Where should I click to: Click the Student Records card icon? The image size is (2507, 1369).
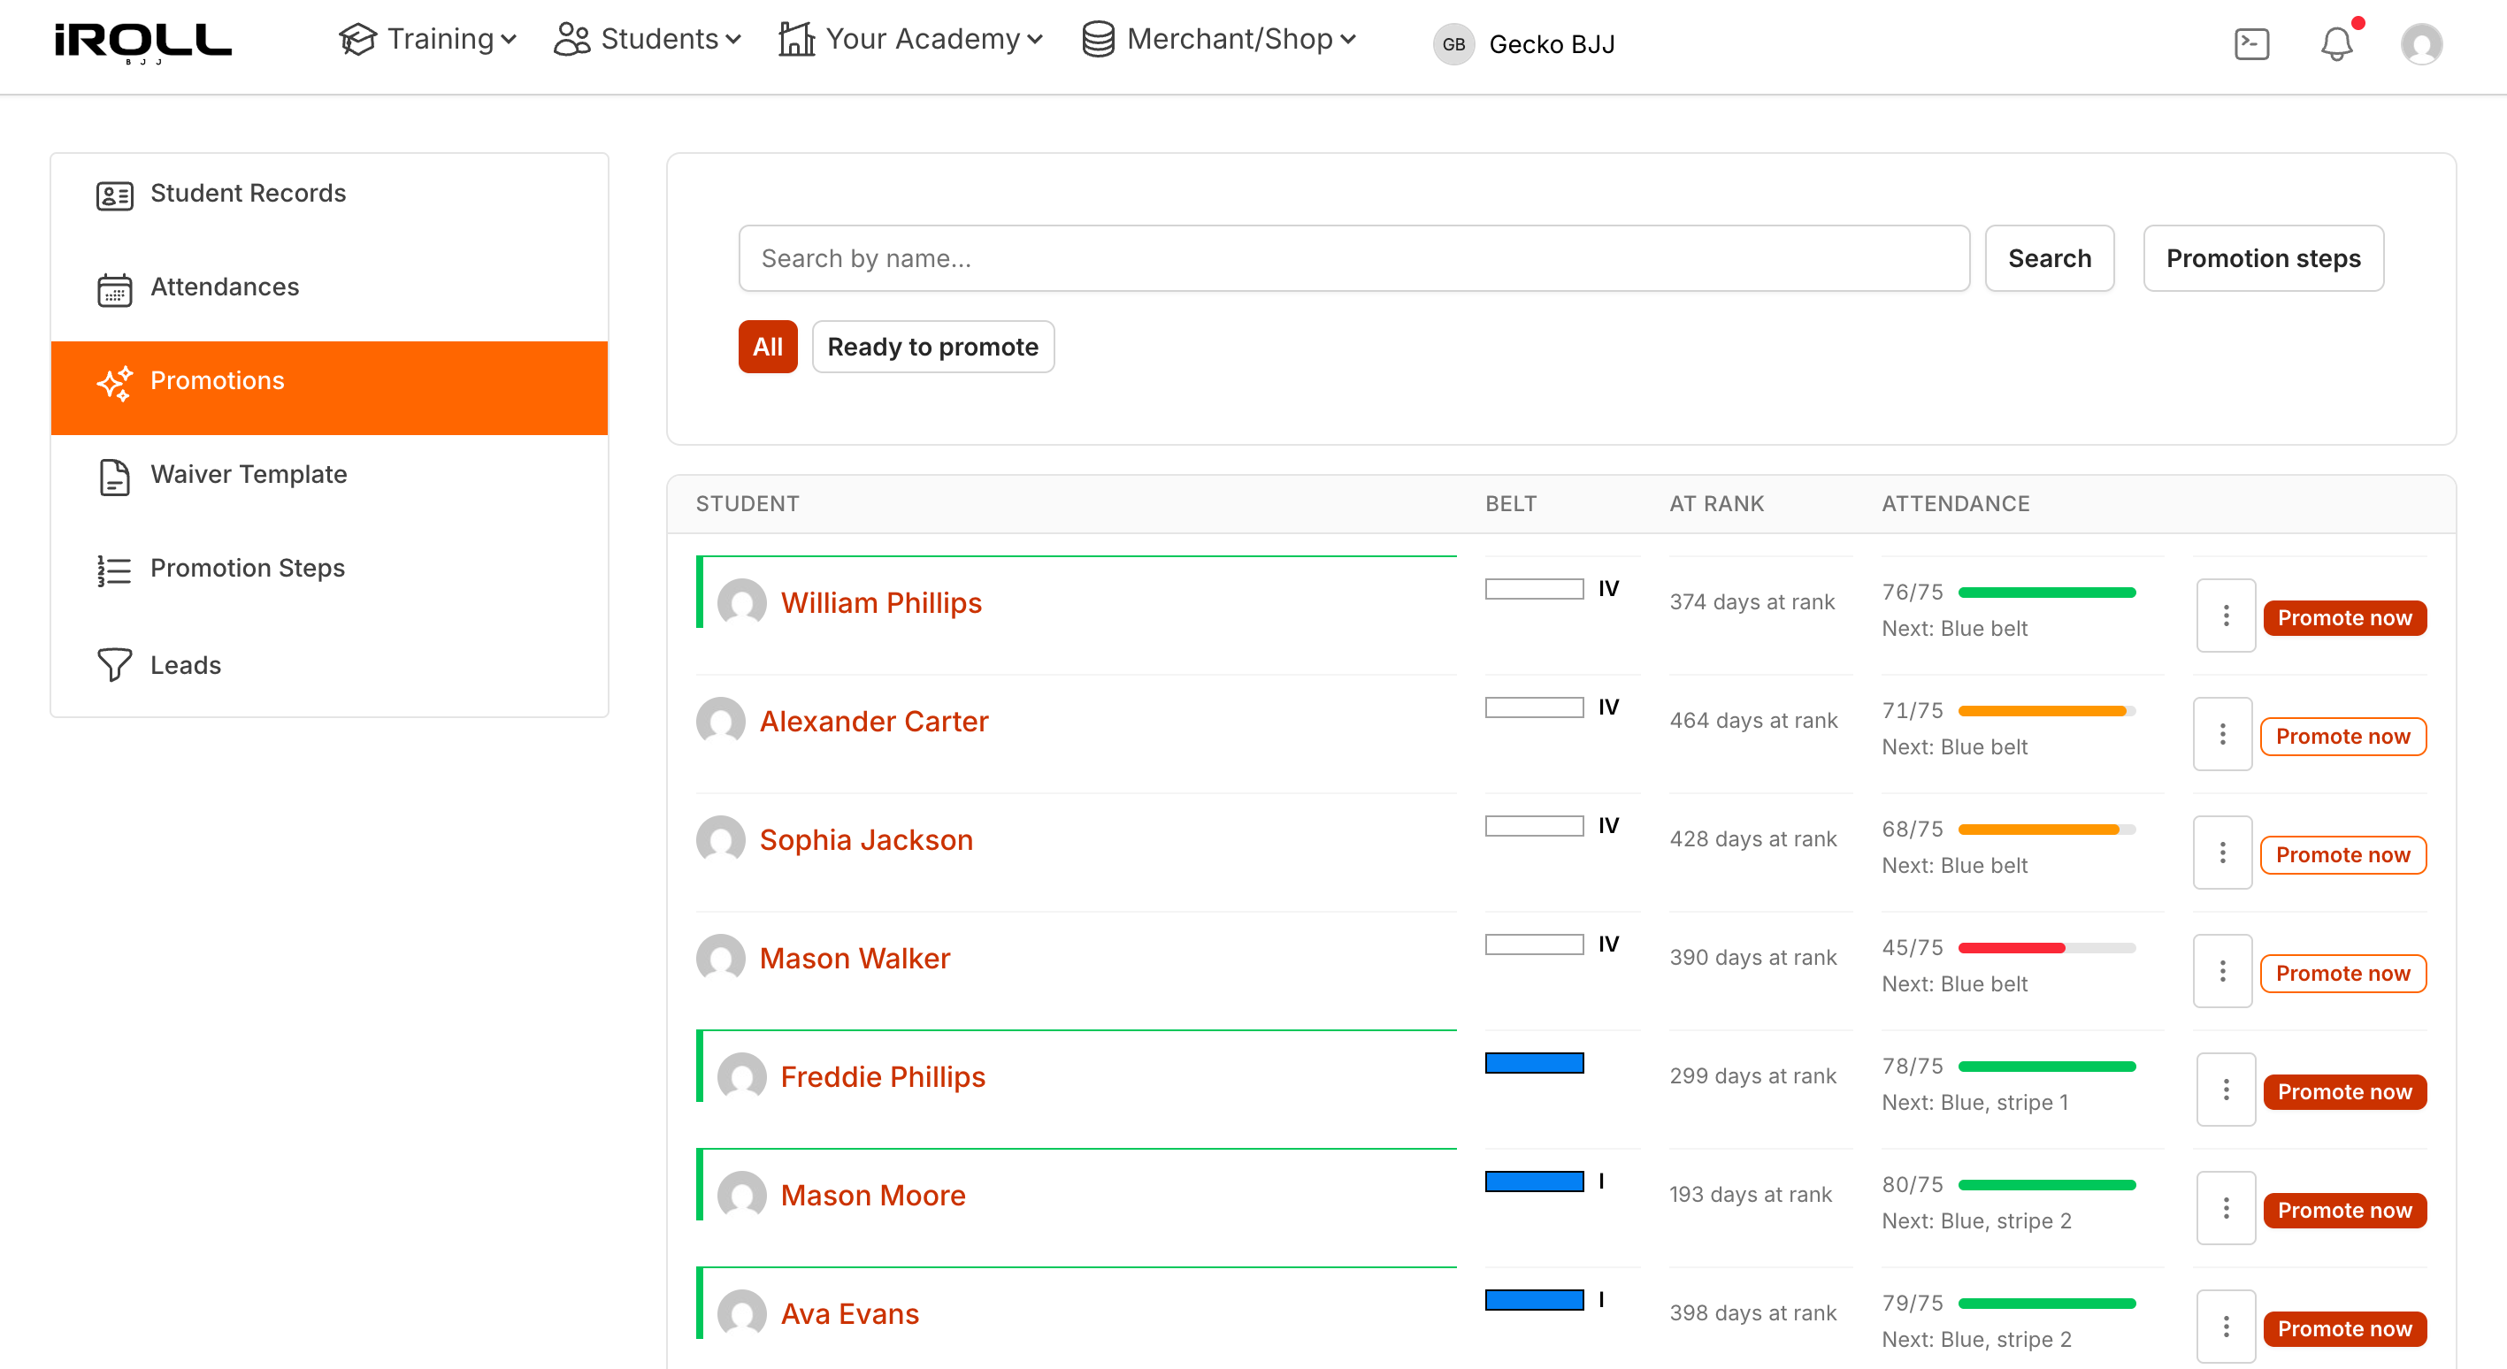pyautogui.click(x=114, y=195)
